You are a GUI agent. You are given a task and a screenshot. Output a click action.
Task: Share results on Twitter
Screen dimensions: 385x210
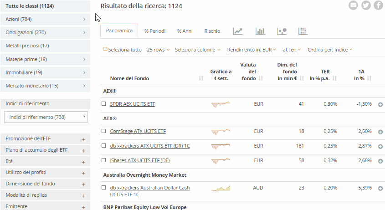tap(366, 5)
